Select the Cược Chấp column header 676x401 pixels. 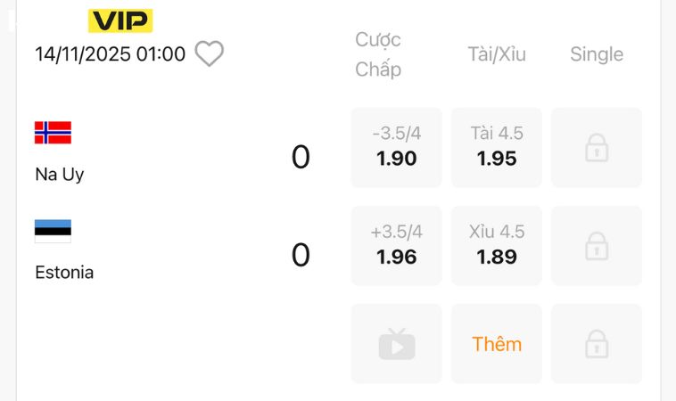point(378,54)
